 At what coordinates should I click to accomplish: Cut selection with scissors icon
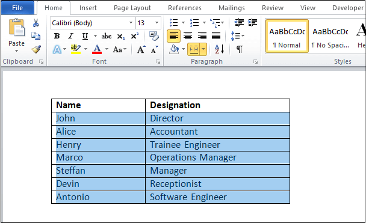pyautogui.click(x=36, y=23)
